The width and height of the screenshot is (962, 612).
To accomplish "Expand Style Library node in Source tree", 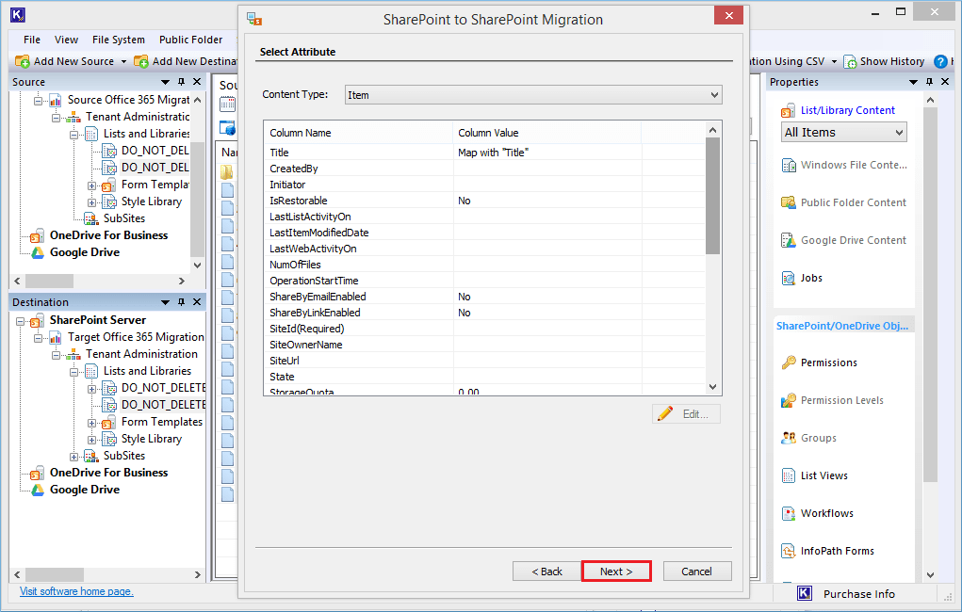I will (91, 202).
